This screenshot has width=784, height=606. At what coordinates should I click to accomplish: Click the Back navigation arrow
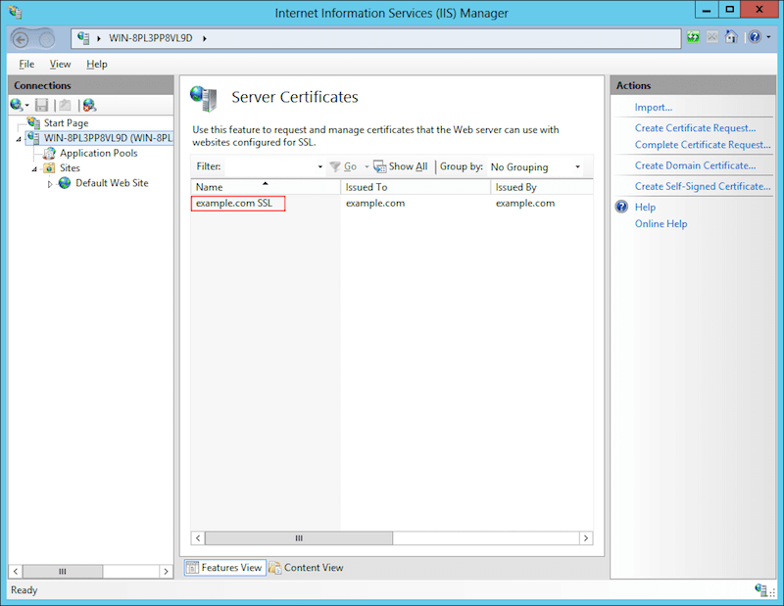22,37
